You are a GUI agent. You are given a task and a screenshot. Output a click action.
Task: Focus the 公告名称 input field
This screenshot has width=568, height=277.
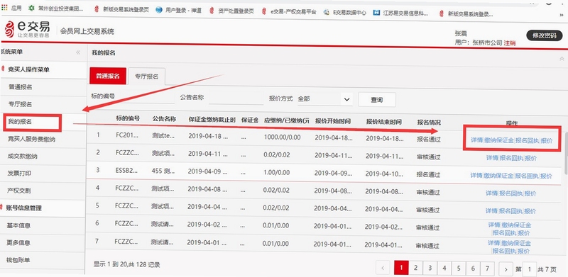[x=236, y=98]
